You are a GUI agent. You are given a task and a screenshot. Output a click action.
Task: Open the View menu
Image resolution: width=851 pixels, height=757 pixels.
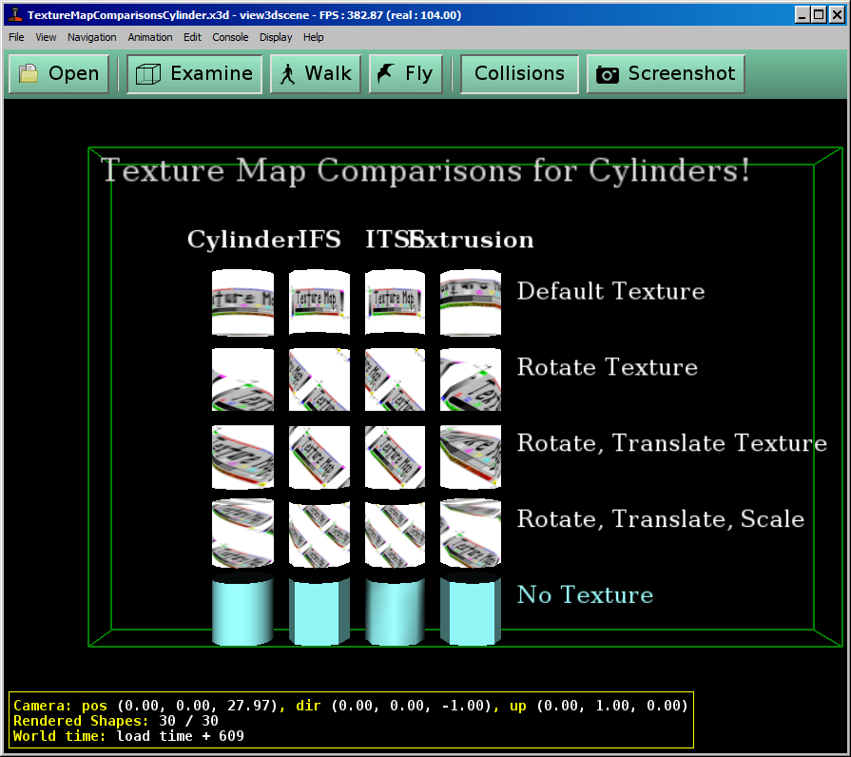click(x=46, y=37)
